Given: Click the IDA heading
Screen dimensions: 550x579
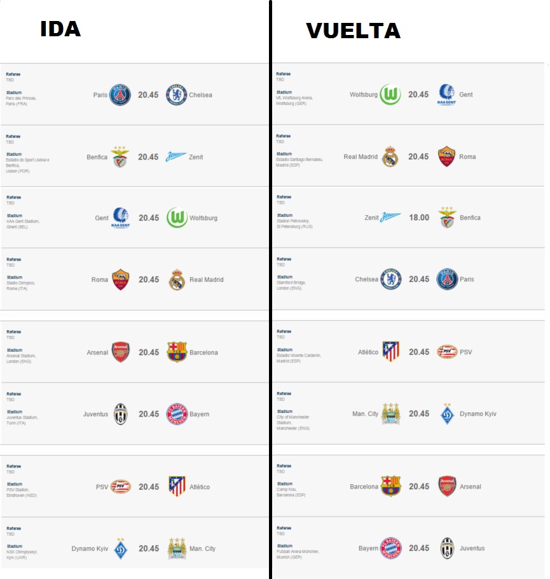Looking at the screenshot, I should pyautogui.click(x=60, y=29).
